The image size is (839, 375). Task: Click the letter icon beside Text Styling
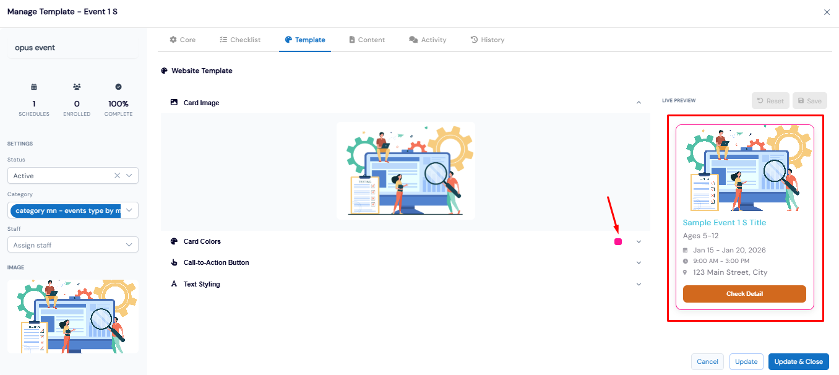click(x=174, y=284)
